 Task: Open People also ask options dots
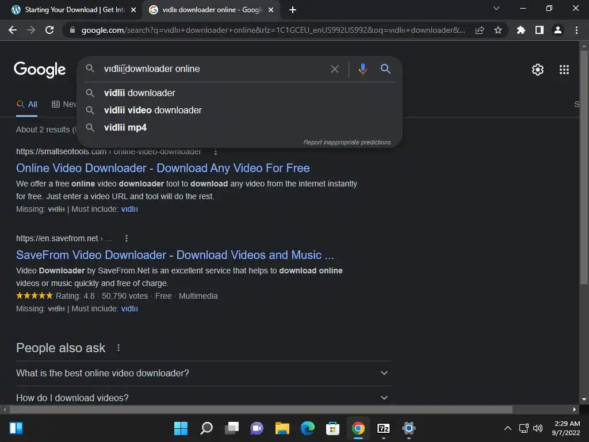(118, 348)
